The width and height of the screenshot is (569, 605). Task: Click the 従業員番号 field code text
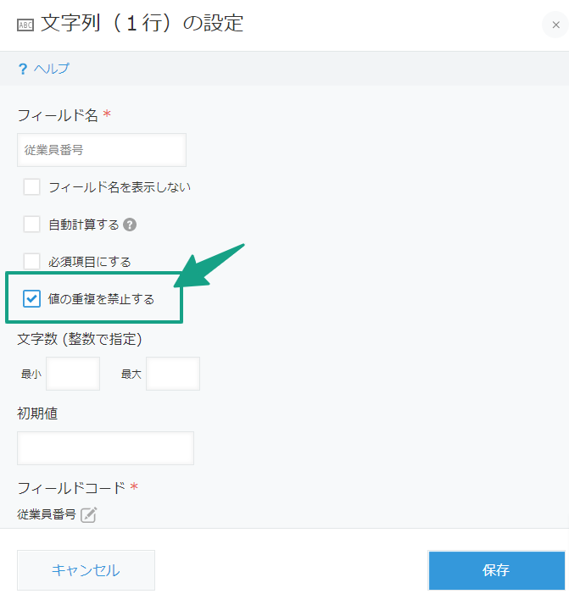point(47,514)
